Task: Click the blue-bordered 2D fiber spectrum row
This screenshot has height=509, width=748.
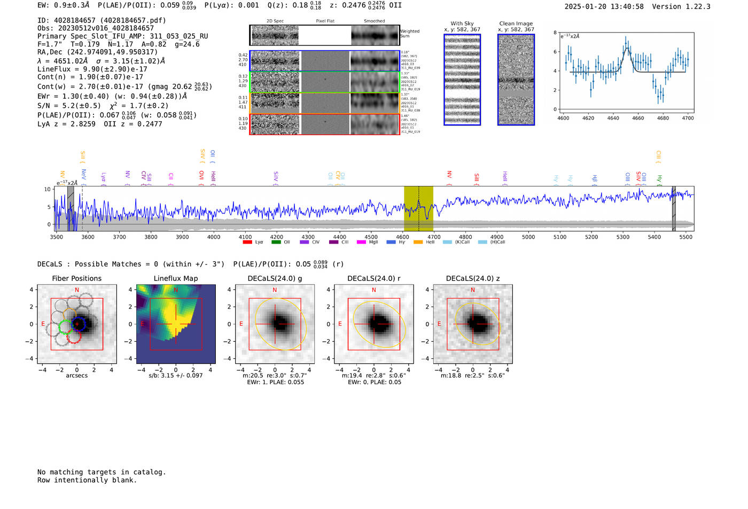Action: click(x=324, y=61)
